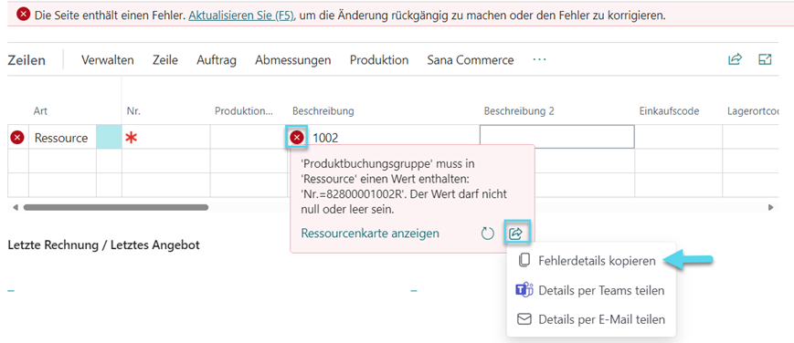The width and height of the screenshot is (794, 343).
Task: Expand the Zeile menu
Action: pyautogui.click(x=165, y=60)
